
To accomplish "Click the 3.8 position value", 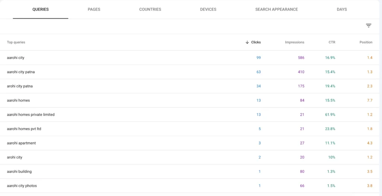I will pyautogui.click(x=370, y=186).
